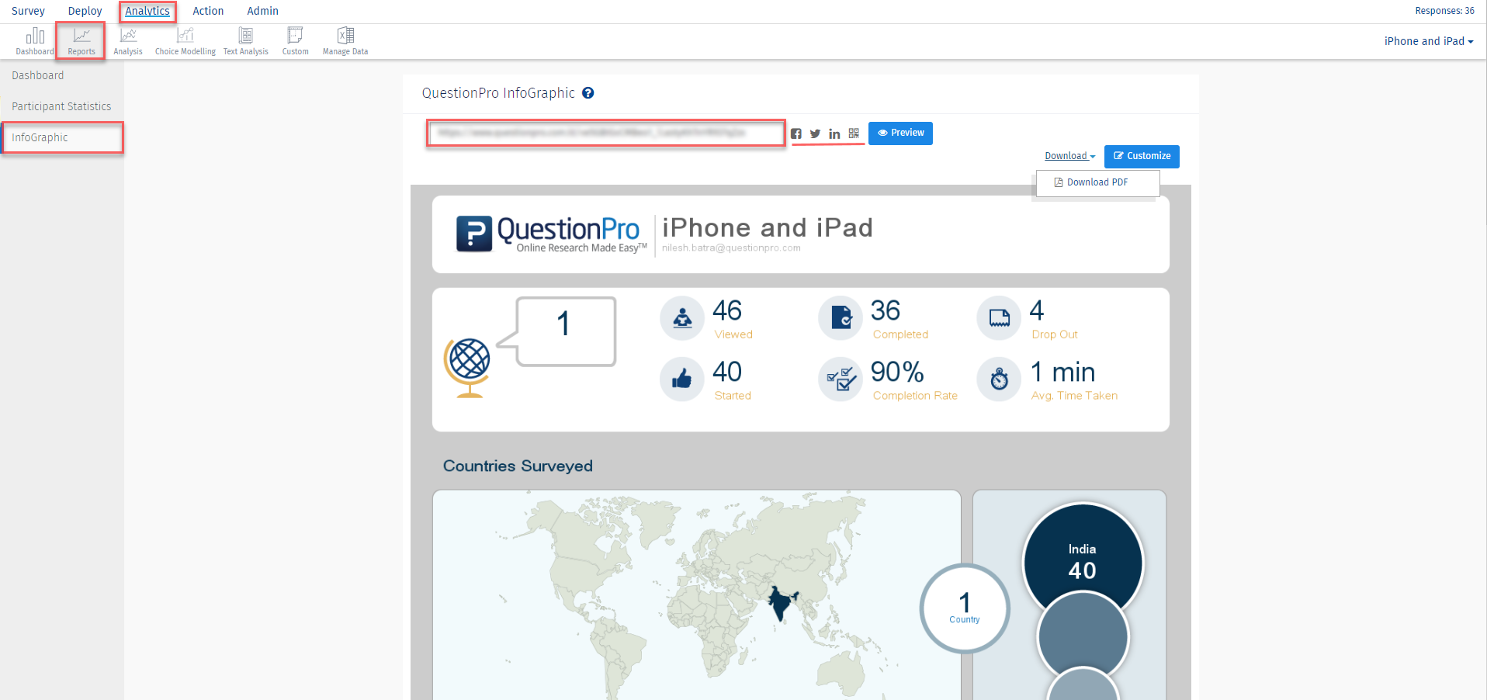The width and height of the screenshot is (1487, 700).
Task: Share infographic on Facebook
Action: point(796,133)
